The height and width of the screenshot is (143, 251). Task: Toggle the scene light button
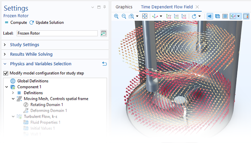tap(210, 16)
